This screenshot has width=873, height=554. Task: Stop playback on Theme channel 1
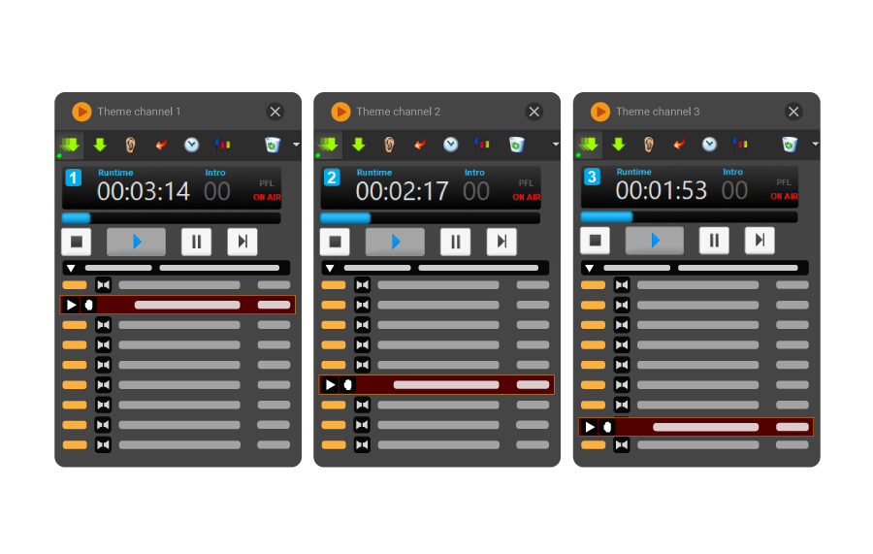[77, 242]
